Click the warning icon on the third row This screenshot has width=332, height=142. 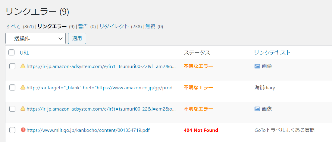23,109
